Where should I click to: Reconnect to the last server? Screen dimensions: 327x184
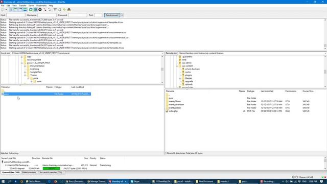[x=50, y=10]
